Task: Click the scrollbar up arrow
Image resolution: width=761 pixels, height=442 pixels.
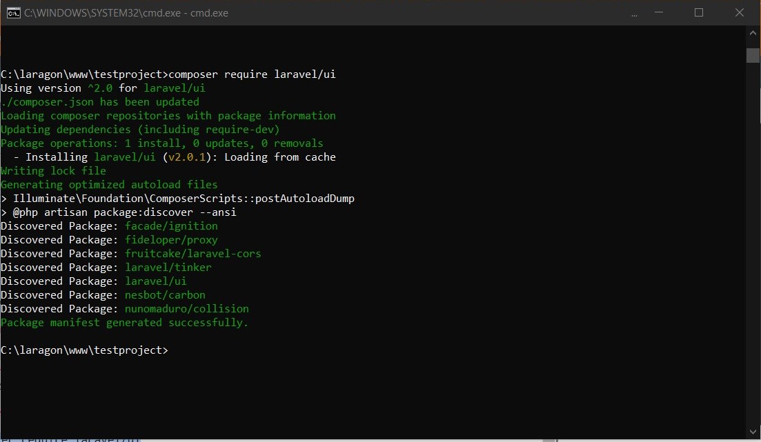Action: tap(753, 34)
